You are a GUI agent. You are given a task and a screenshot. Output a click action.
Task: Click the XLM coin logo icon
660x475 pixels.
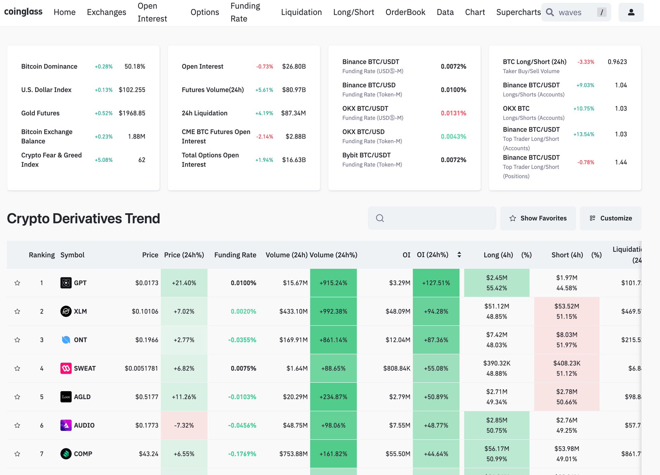point(66,311)
